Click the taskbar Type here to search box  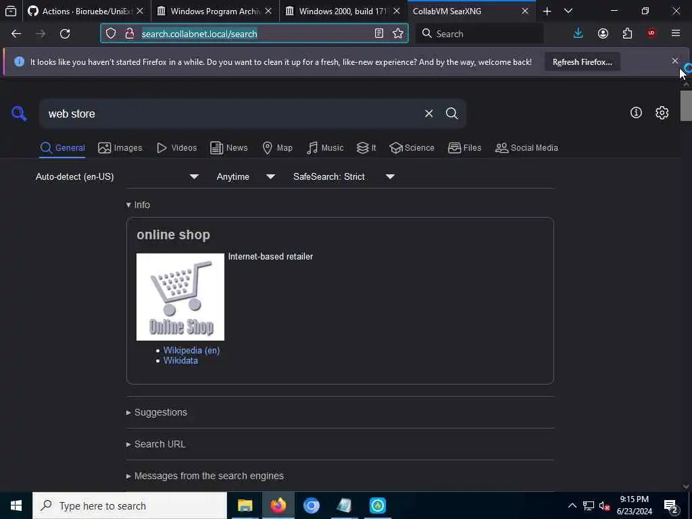click(x=130, y=505)
